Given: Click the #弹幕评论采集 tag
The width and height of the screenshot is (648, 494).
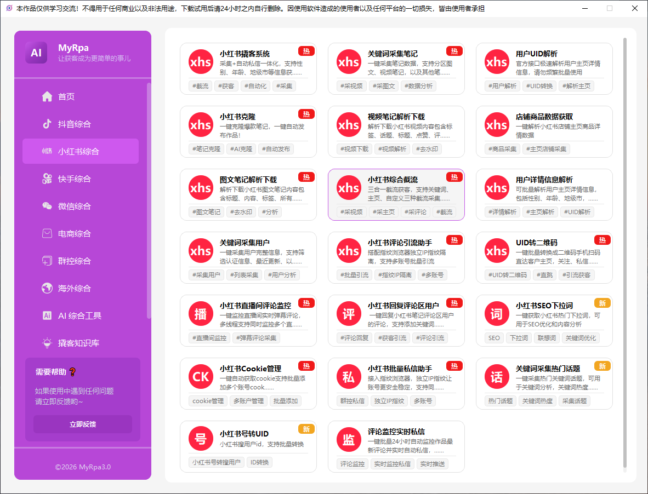Looking at the screenshot, I should pyautogui.click(x=256, y=338).
